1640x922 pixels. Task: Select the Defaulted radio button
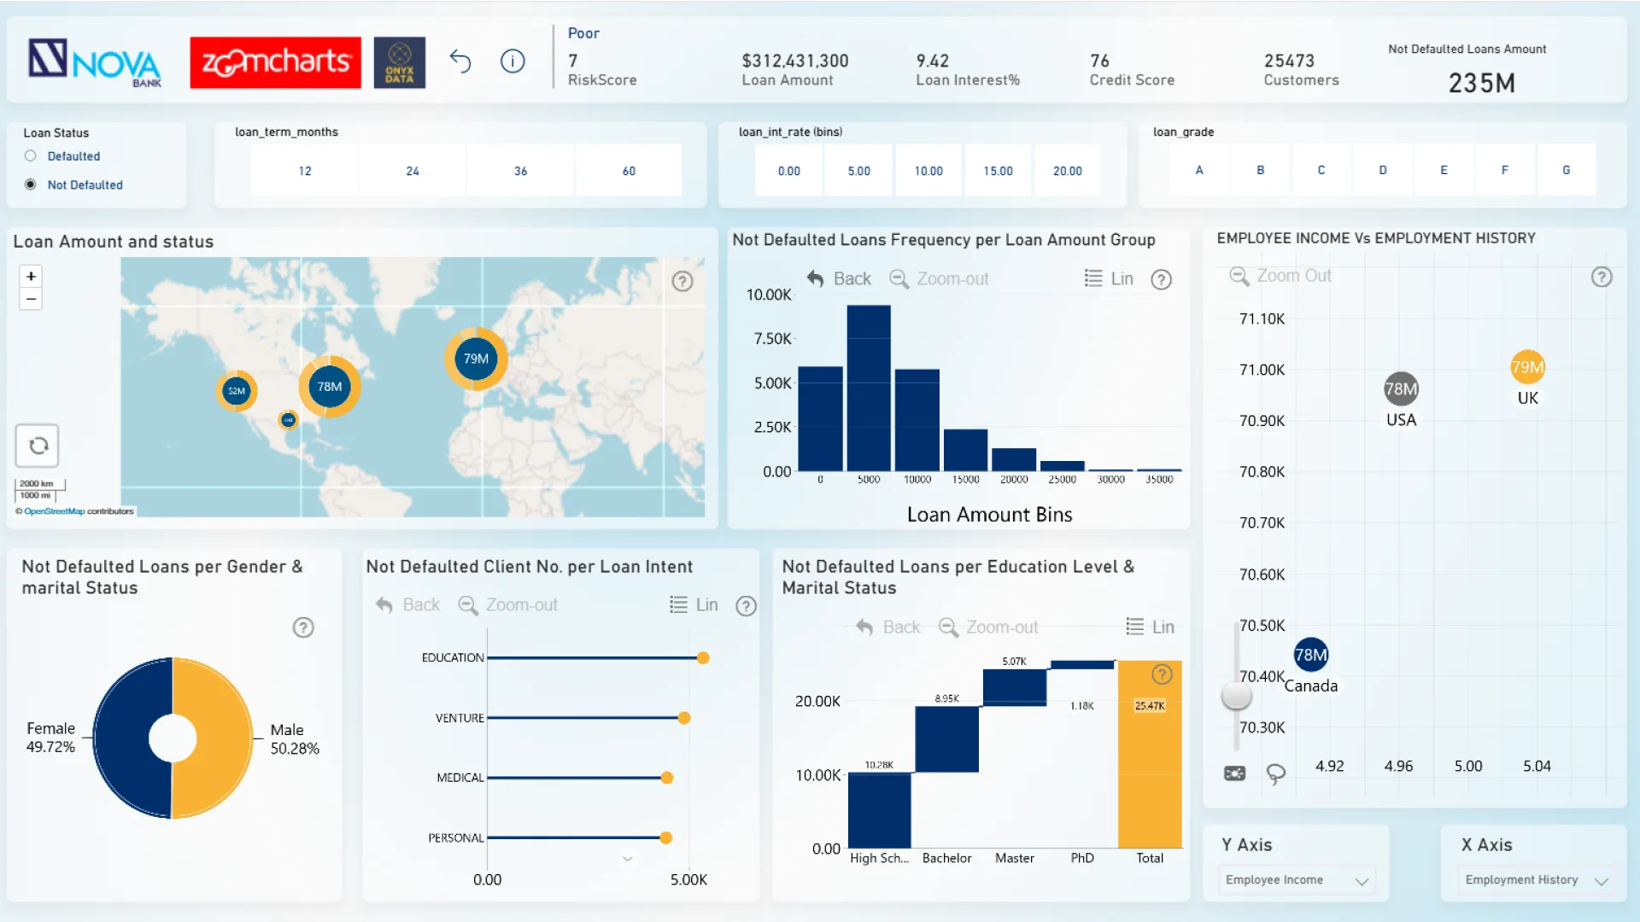coord(31,156)
